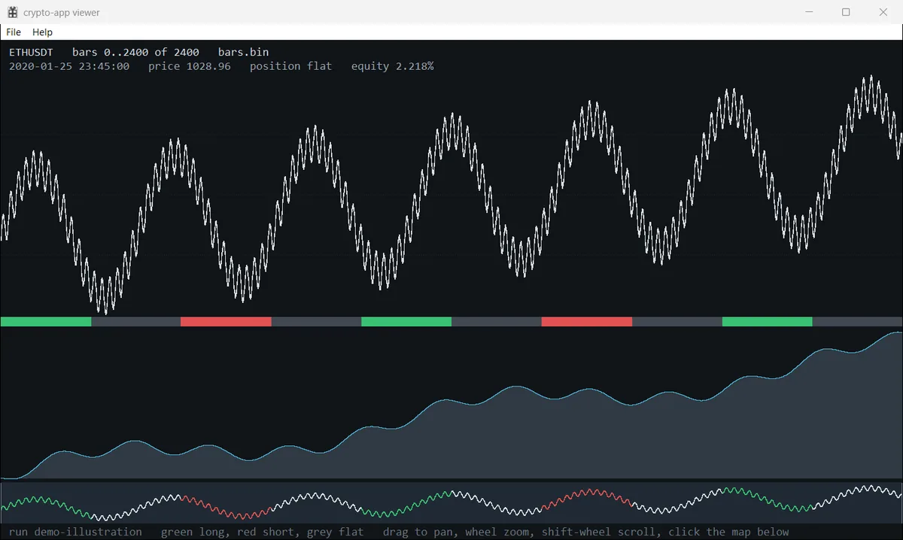Click the 'price 1028.96' readout
903x540 pixels.
point(190,66)
